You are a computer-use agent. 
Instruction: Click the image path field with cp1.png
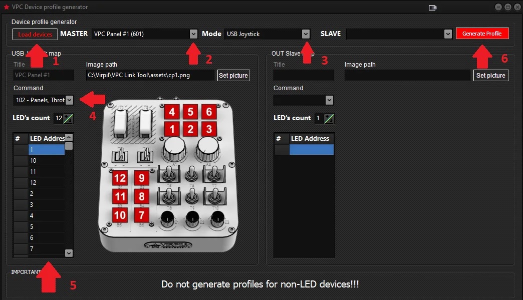pyautogui.click(x=150, y=75)
